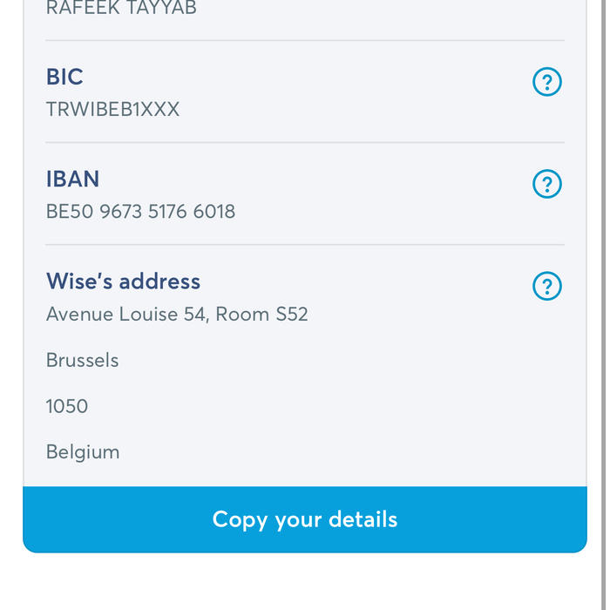Select the country name Belgium

[x=83, y=452]
